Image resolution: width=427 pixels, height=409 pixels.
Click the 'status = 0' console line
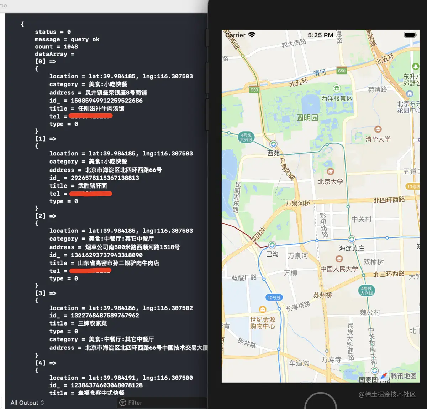53,32
